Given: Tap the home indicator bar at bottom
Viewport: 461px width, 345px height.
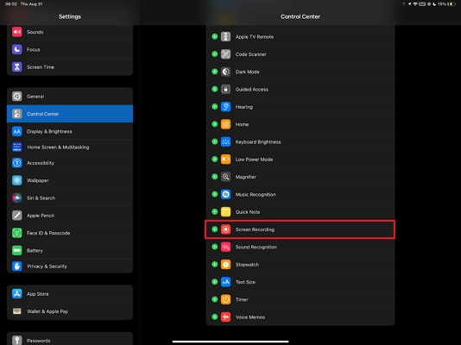Looking at the screenshot, I should (x=230, y=342).
